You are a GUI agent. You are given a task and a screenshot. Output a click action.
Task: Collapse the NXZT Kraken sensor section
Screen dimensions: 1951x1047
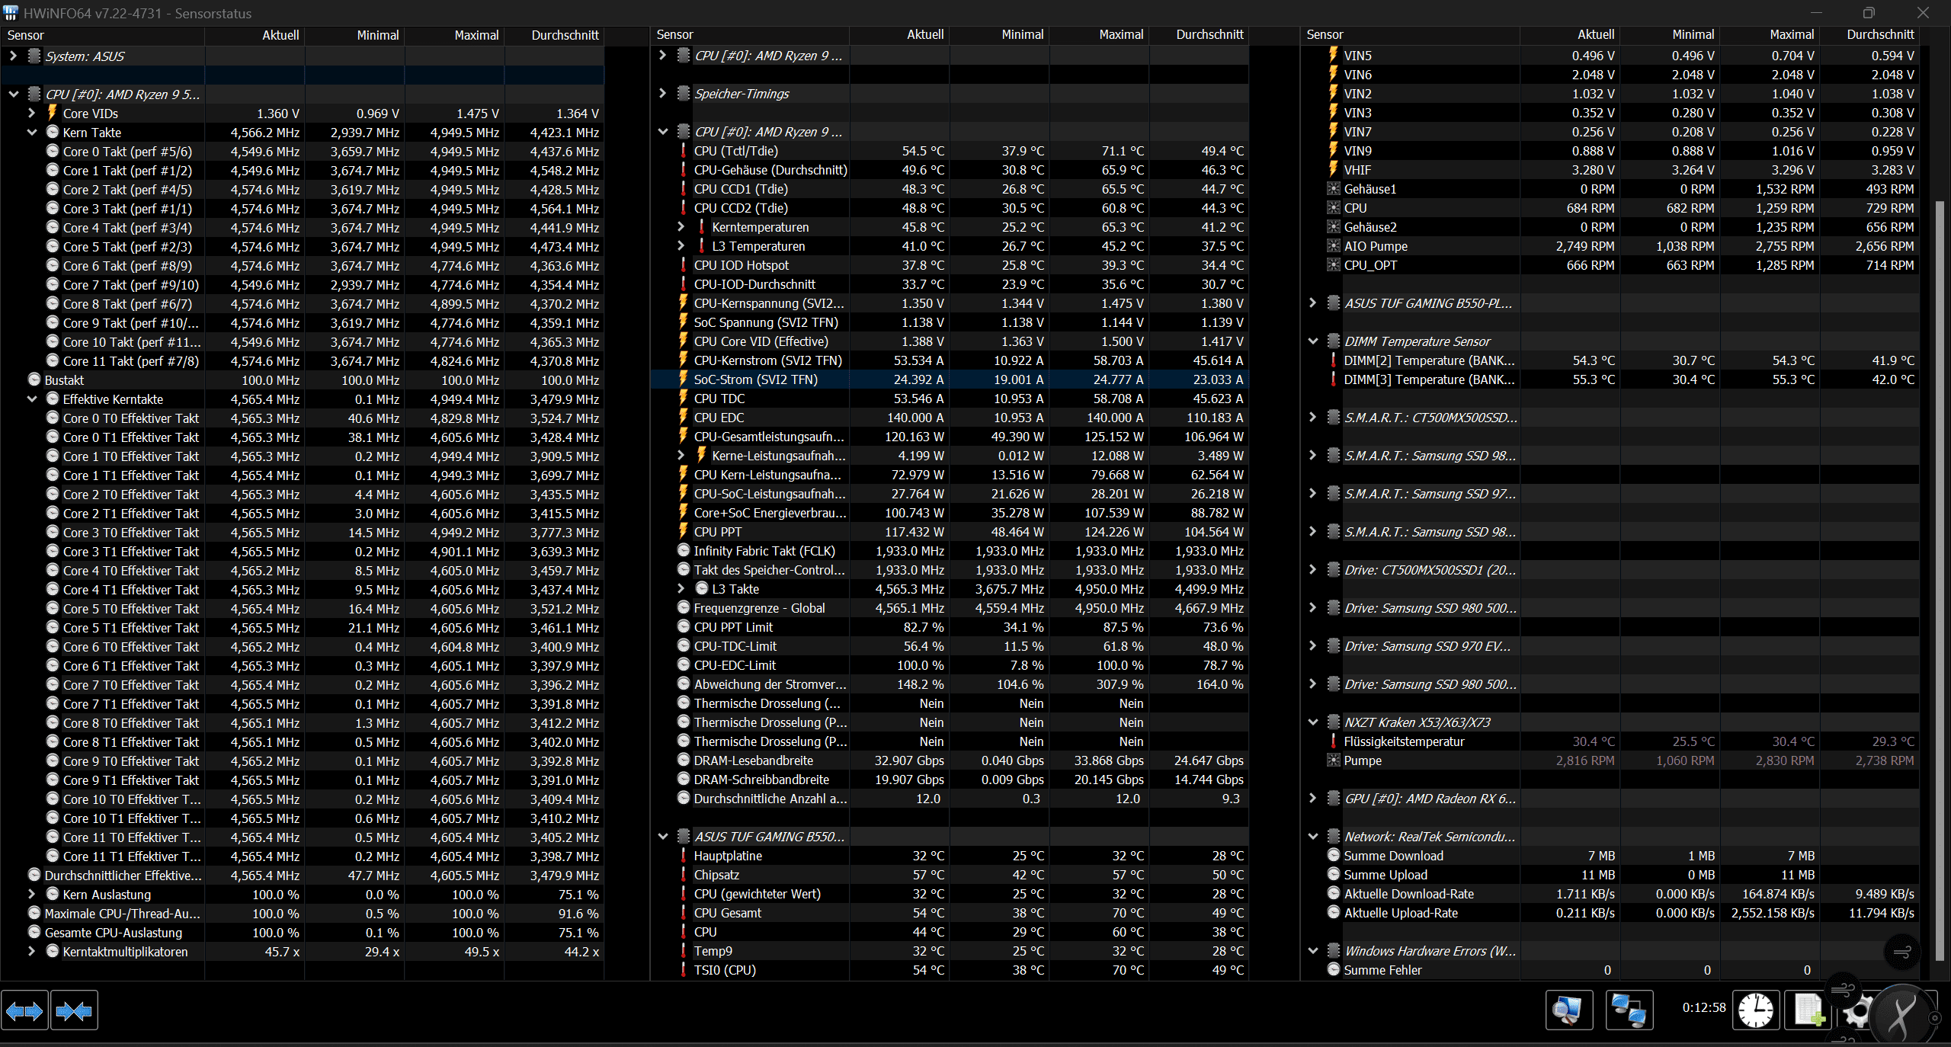pos(1312,722)
